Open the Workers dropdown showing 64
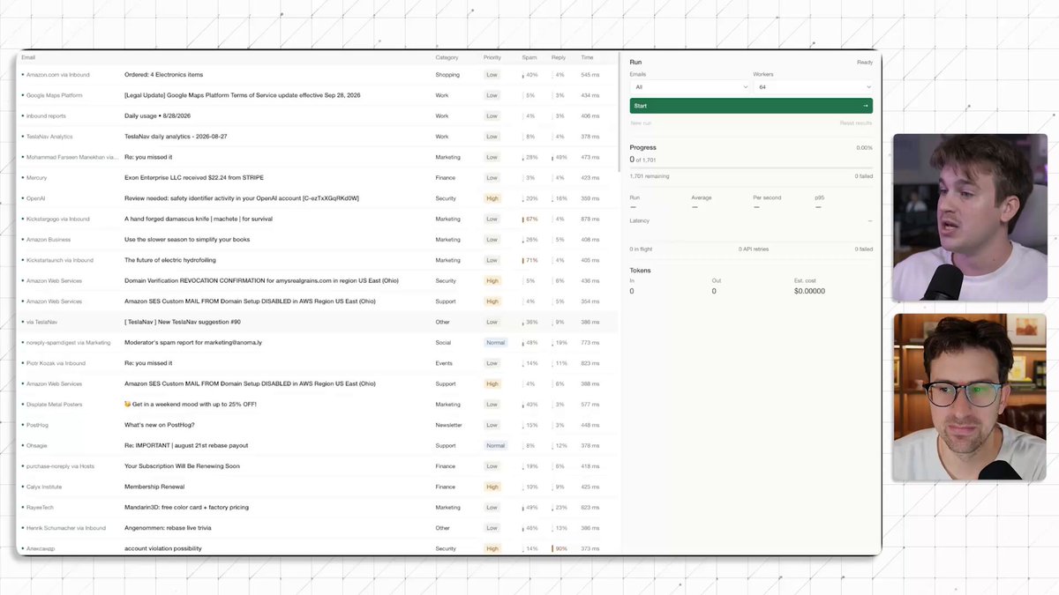Screen dimensions: 1059x595 point(813,87)
